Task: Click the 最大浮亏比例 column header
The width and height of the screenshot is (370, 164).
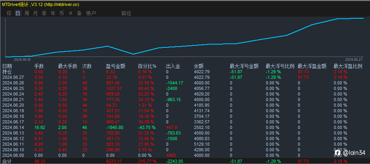Action: click(x=280, y=66)
